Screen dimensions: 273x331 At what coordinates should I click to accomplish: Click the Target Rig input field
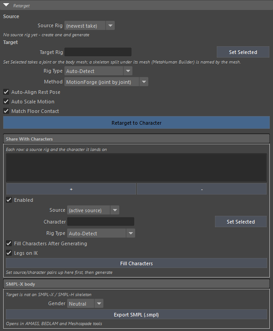coord(98,52)
